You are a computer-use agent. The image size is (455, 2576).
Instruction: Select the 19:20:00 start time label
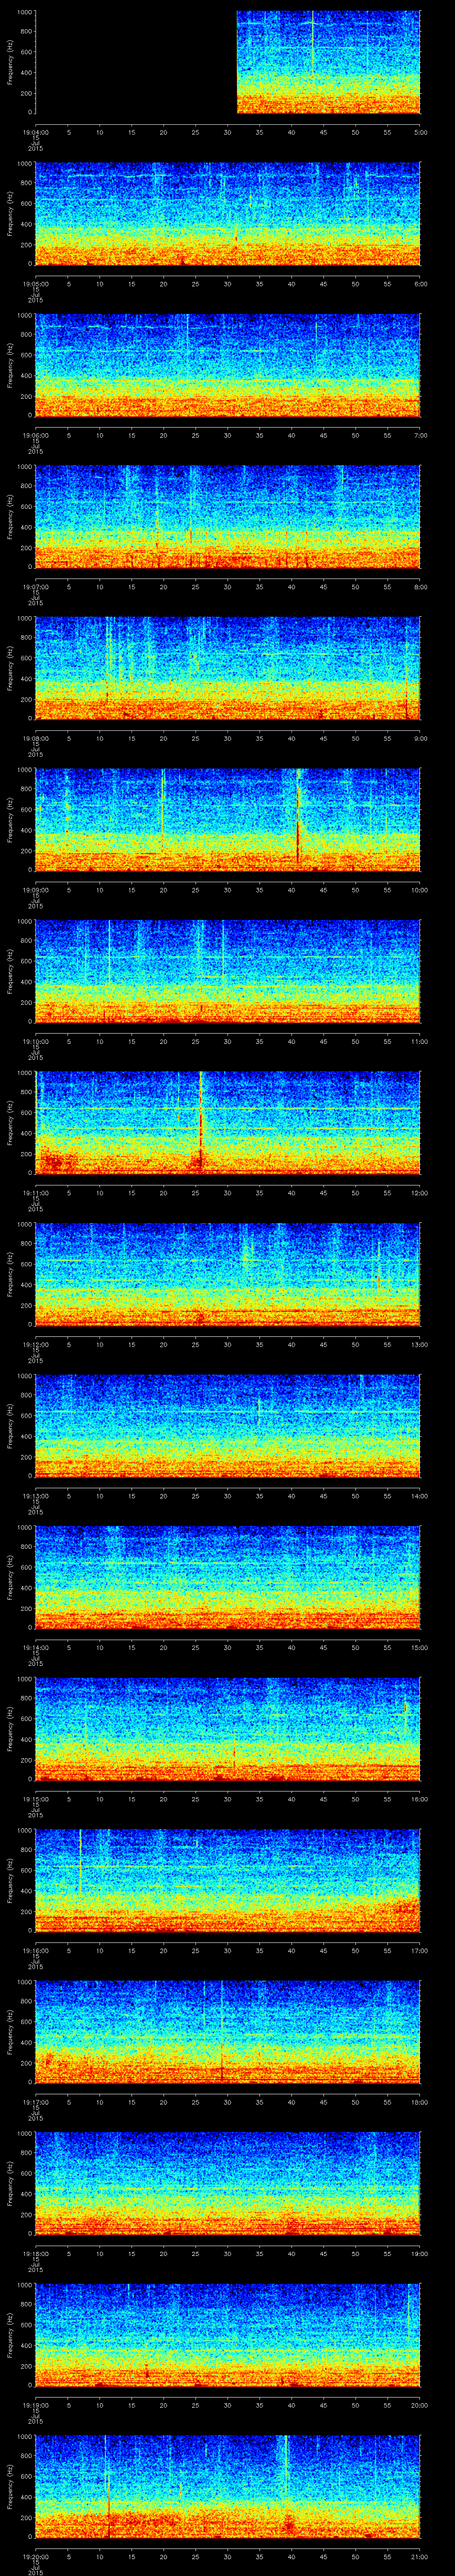tap(35, 2556)
